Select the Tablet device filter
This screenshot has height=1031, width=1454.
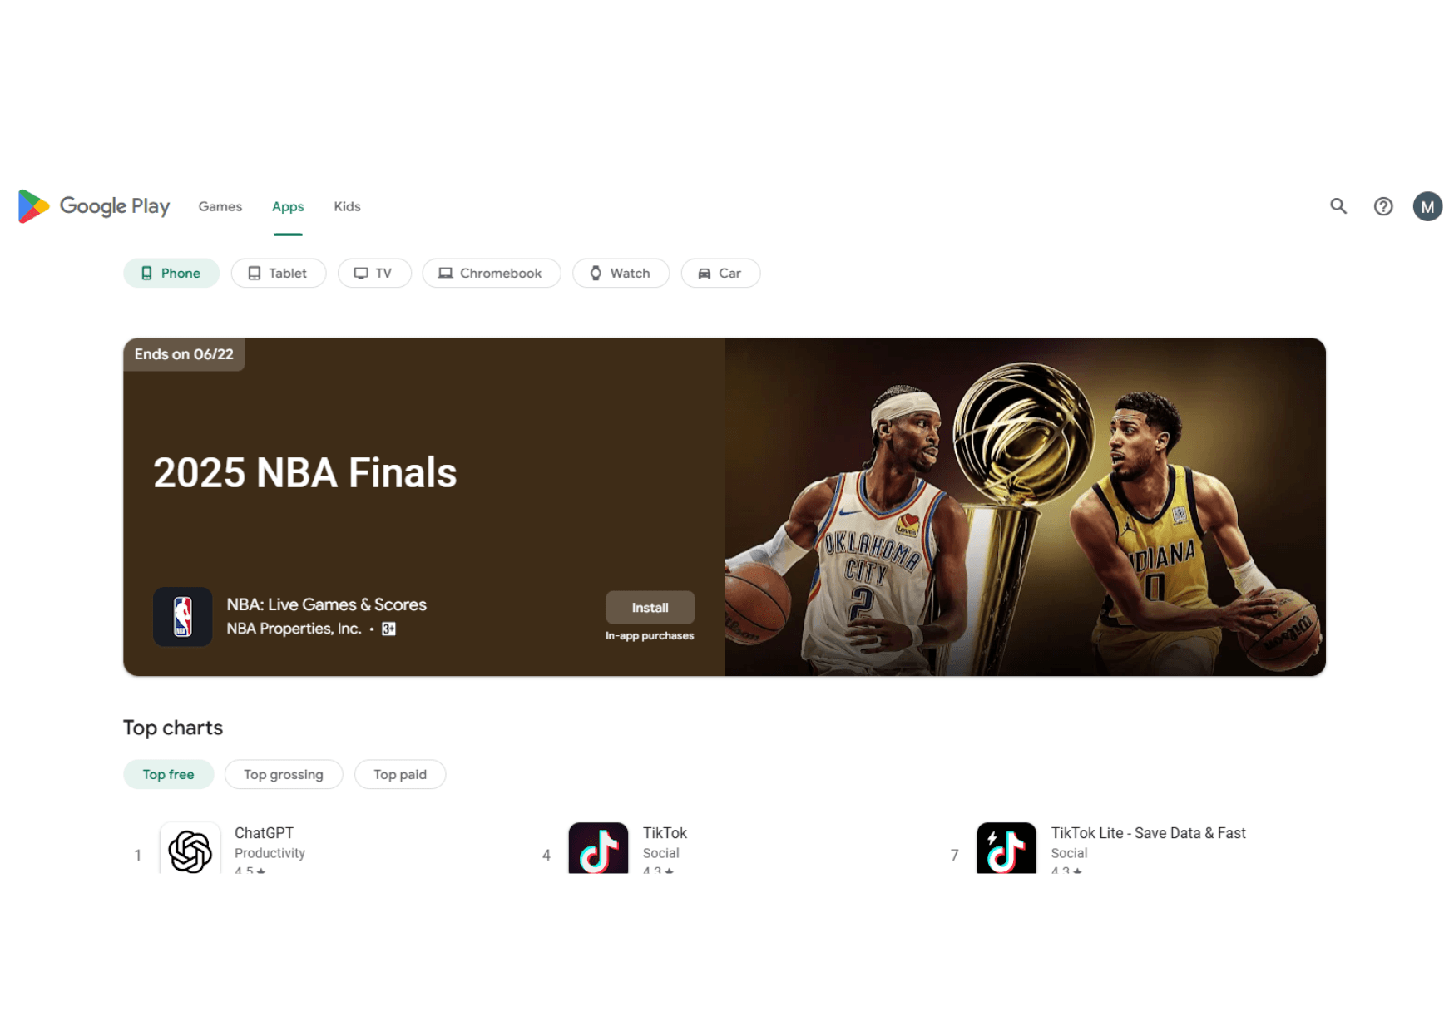[x=278, y=273]
